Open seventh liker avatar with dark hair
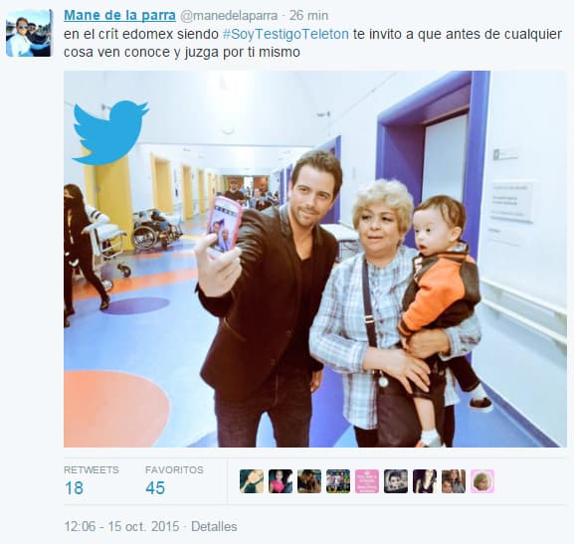Screen dimensions: 574x544 click(425, 481)
